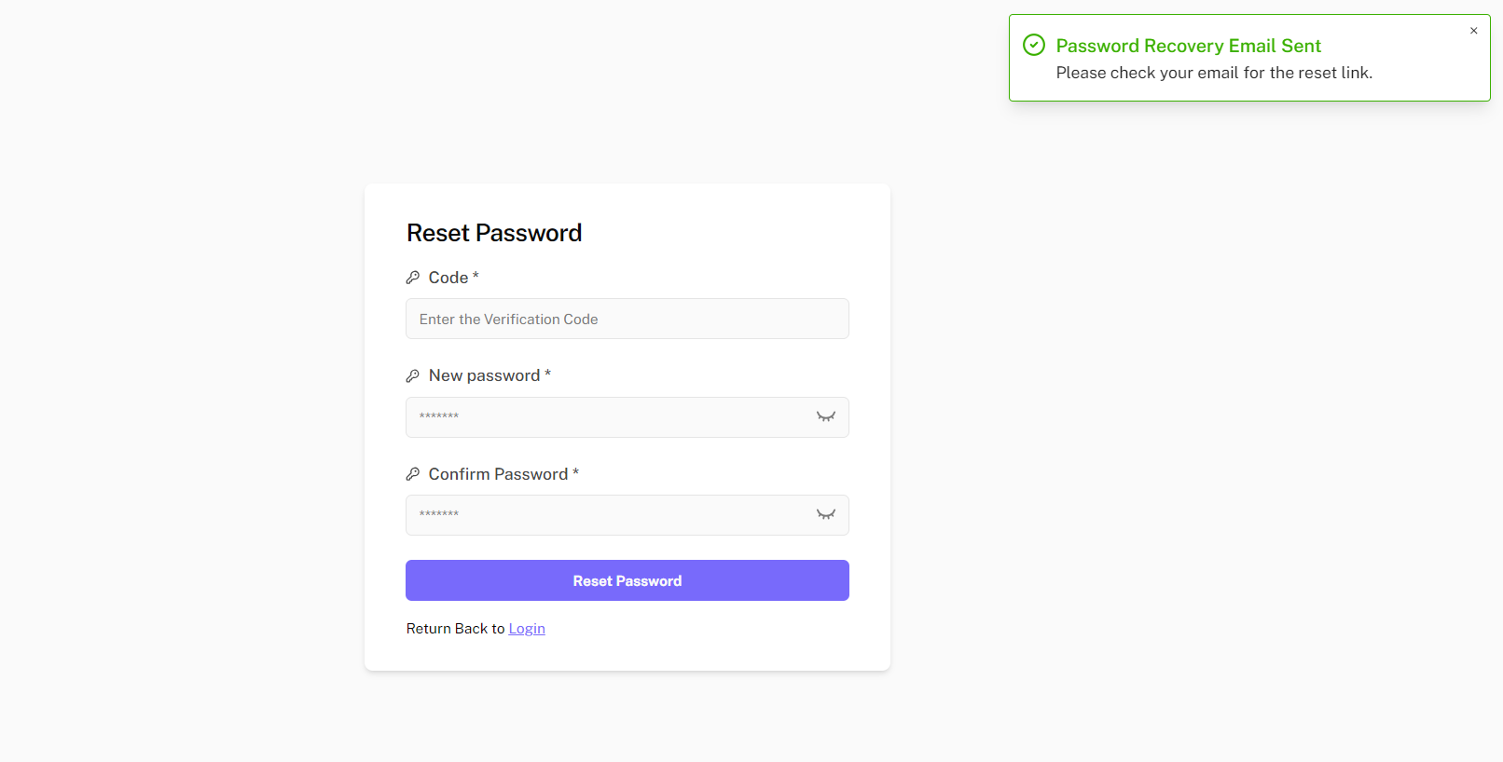
Task: Click the check your email message text
Action: [1214, 73]
